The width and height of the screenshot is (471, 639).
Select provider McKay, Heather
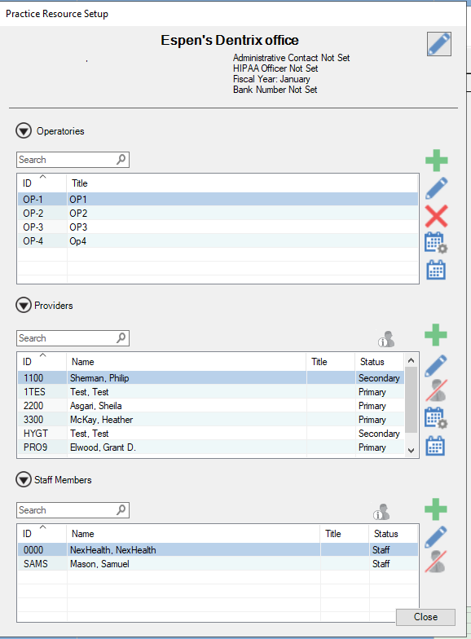pyautogui.click(x=211, y=419)
